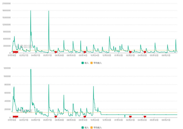Toggle the 平均收入 series under the 120000-scale chart
This screenshot has height=129, width=183.
pyautogui.click(x=96, y=128)
